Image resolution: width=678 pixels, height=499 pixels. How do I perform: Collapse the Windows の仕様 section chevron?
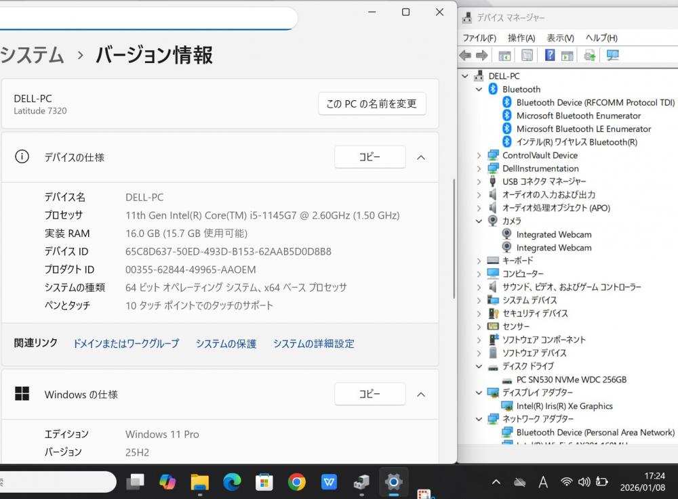point(421,394)
